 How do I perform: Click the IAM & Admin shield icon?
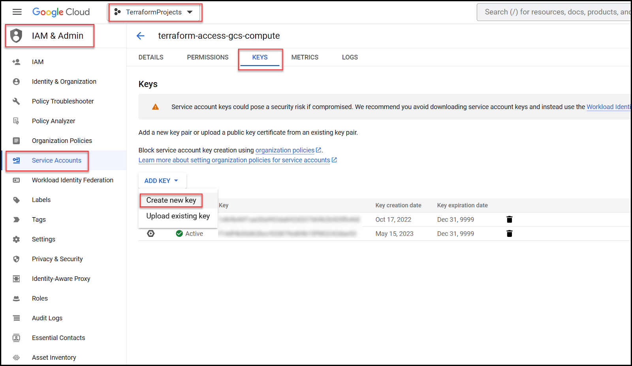click(x=16, y=36)
